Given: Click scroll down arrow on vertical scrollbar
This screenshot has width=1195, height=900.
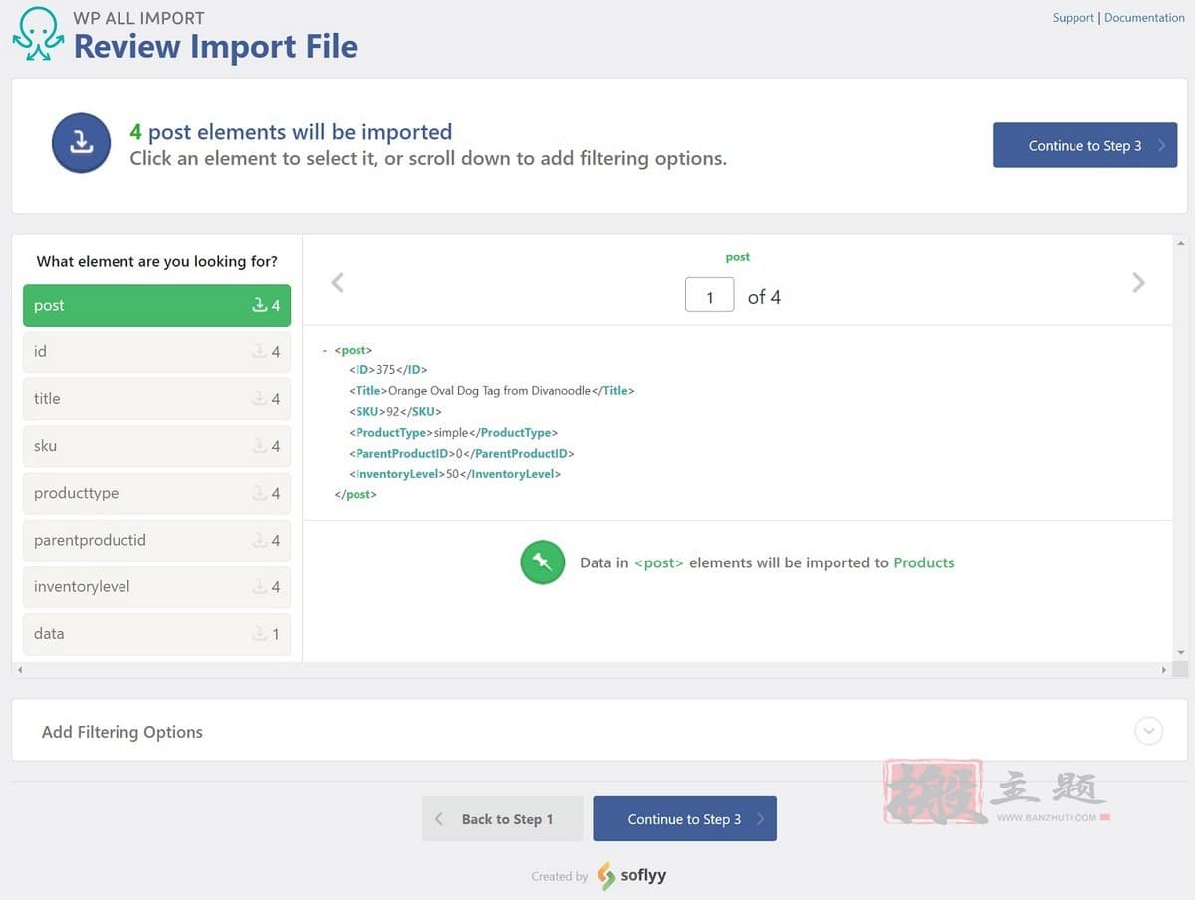Looking at the screenshot, I should pyautogui.click(x=1181, y=653).
